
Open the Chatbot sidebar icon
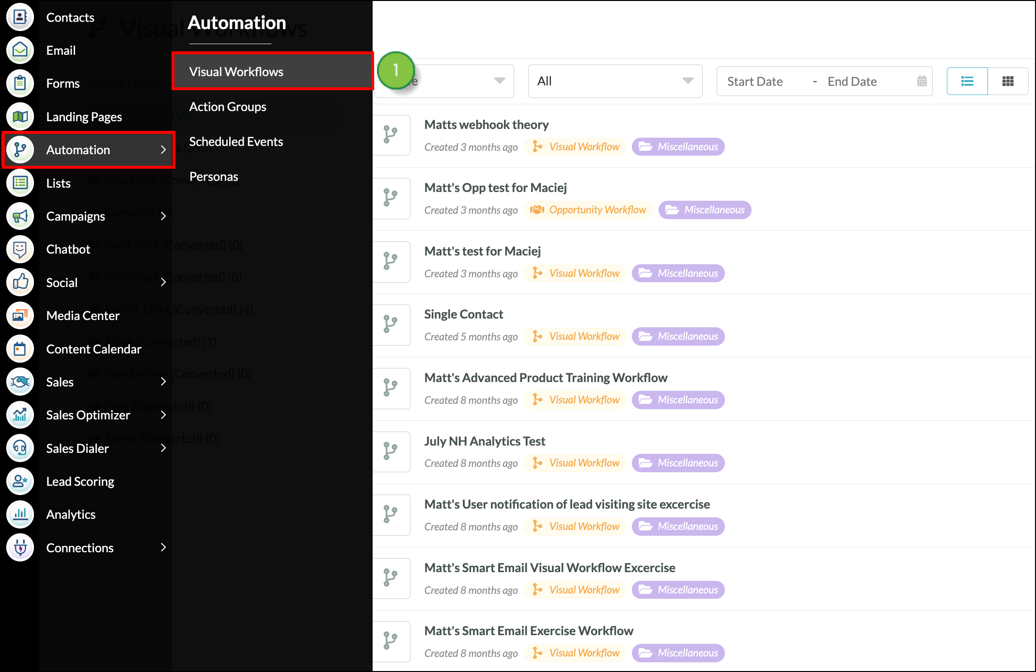(x=19, y=249)
